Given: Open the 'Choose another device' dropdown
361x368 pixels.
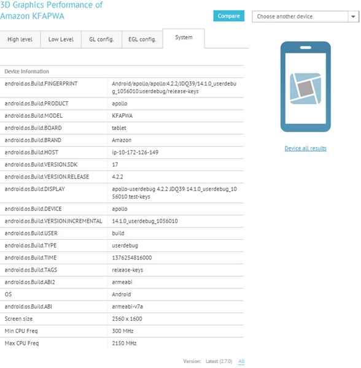Looking at the screenshot, I should click(x=306, y=17).
